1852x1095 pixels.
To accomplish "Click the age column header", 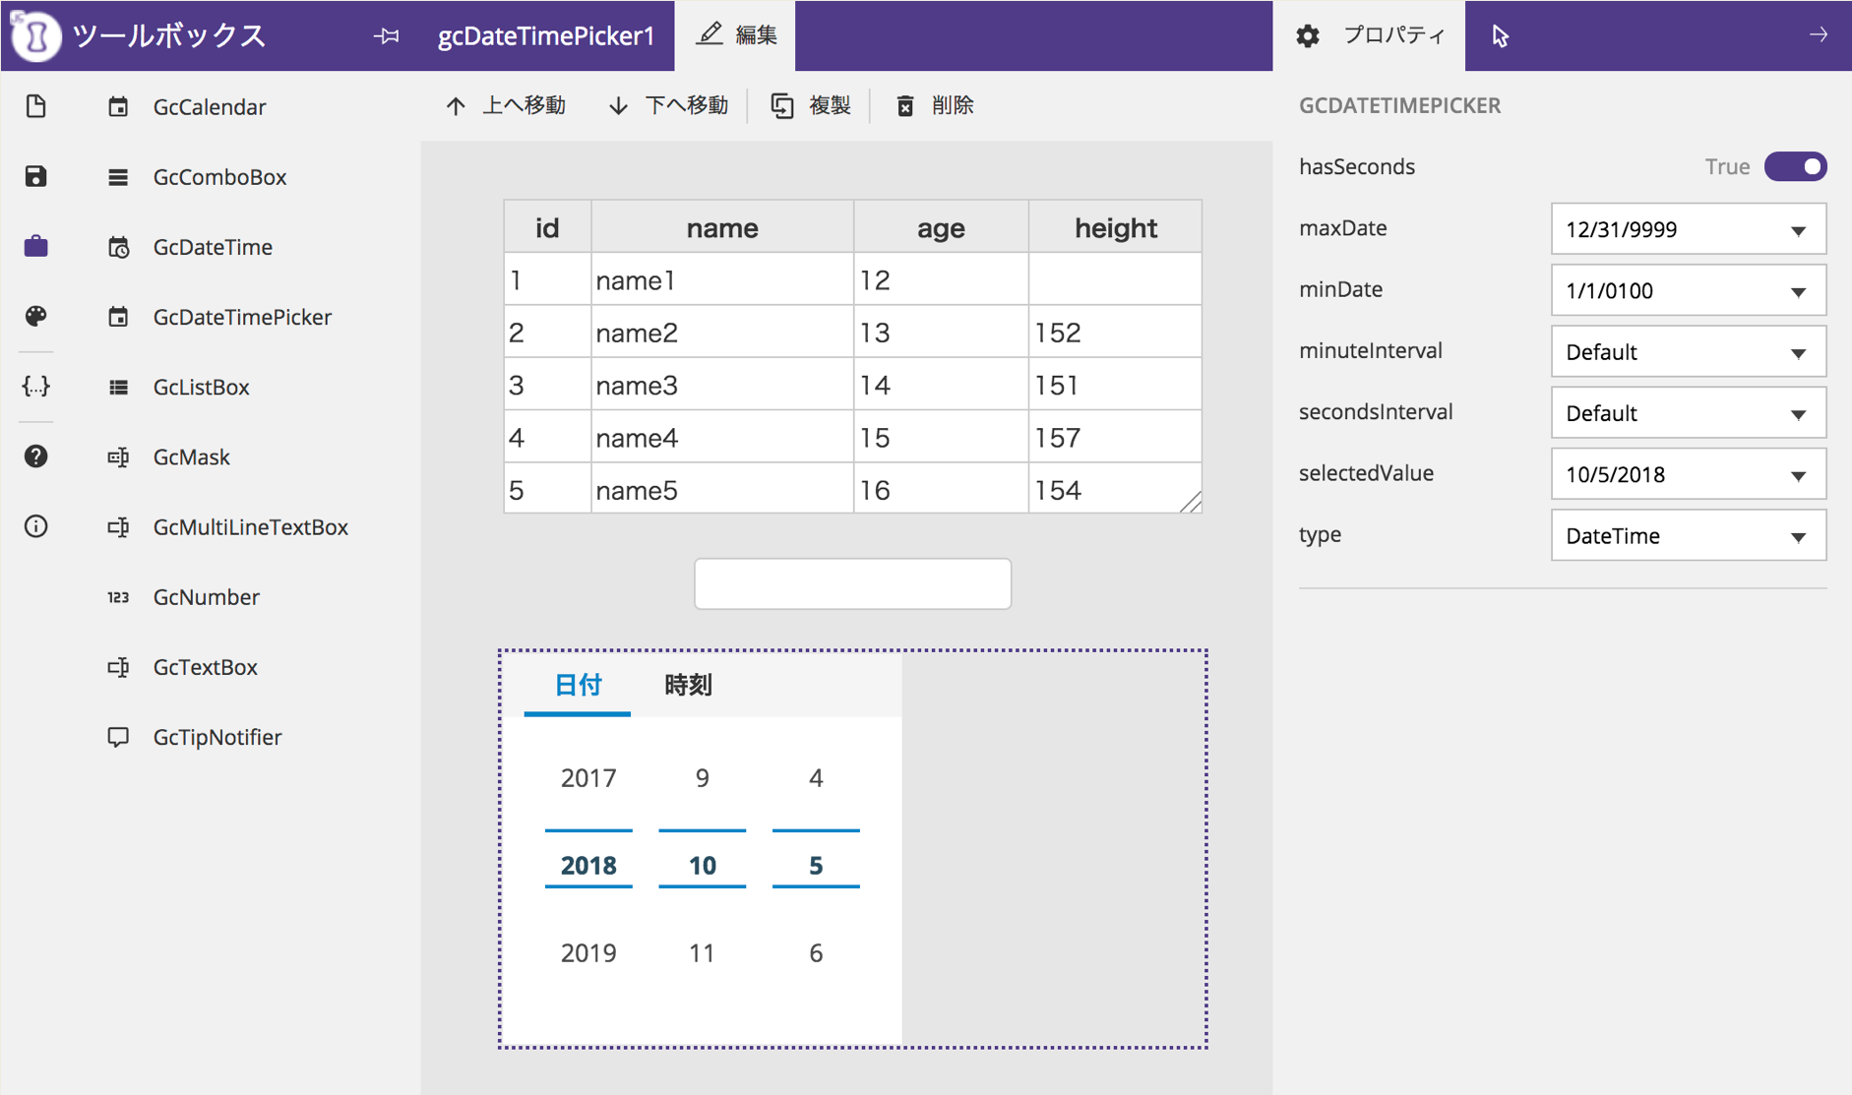I will click(x=941, y=227).
